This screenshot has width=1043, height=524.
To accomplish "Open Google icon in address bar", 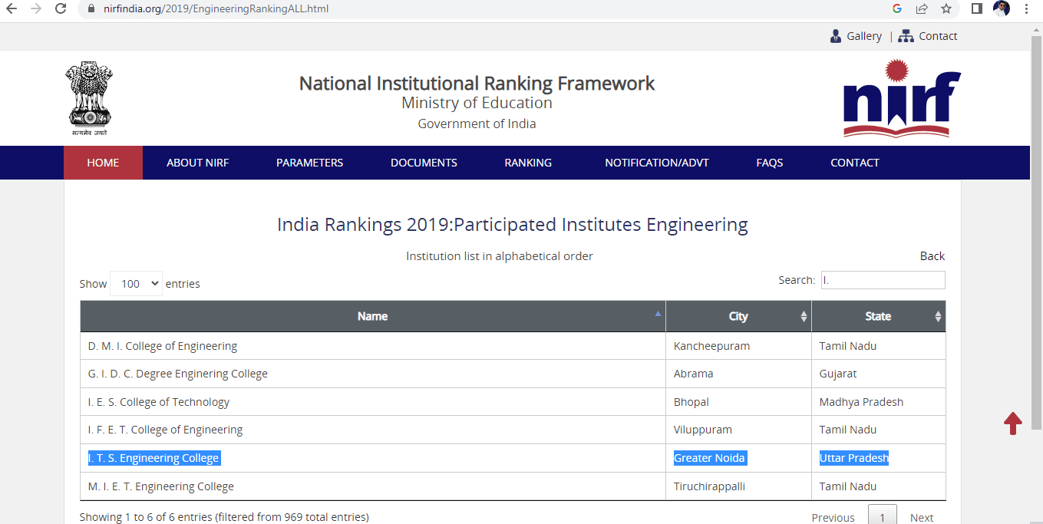I will click(x=897, y=9).
